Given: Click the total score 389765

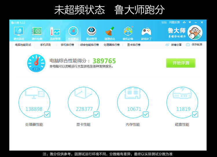Looking at the screenshot, I should click(x=104, y=61).
